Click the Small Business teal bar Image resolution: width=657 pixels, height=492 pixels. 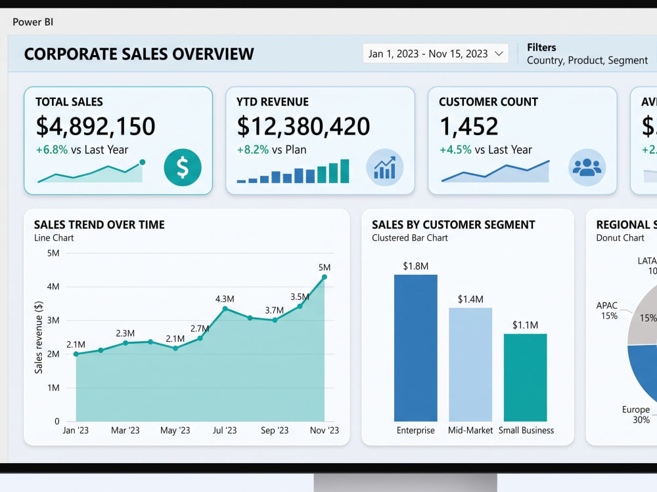(526, 377)
